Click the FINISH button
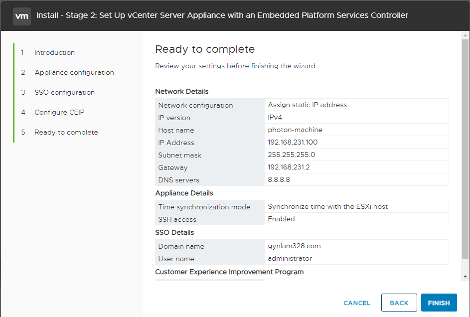The image size is (470, 317). 439,303
